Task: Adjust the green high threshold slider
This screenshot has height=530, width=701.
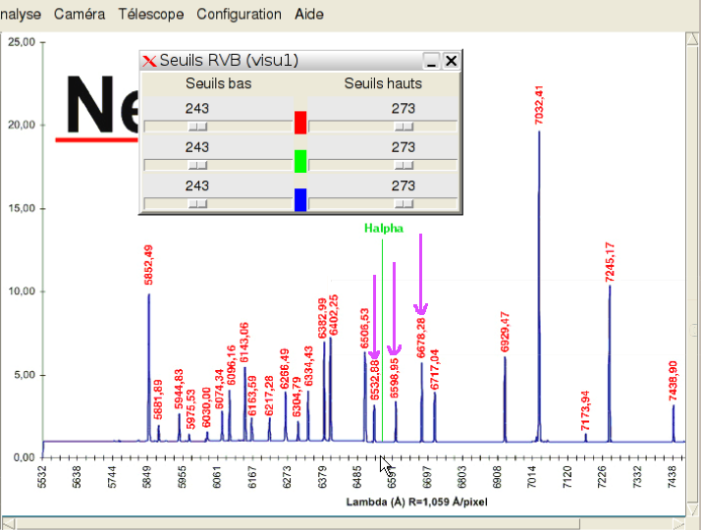Action: tap(404, 165)
